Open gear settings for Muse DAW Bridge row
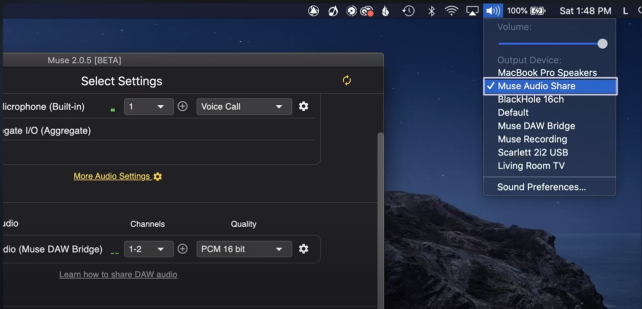 click(303, 249)
